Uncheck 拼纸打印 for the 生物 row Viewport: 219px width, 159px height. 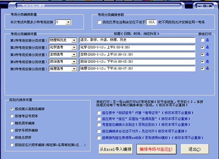pyautogui.click(x=202, y=54)
